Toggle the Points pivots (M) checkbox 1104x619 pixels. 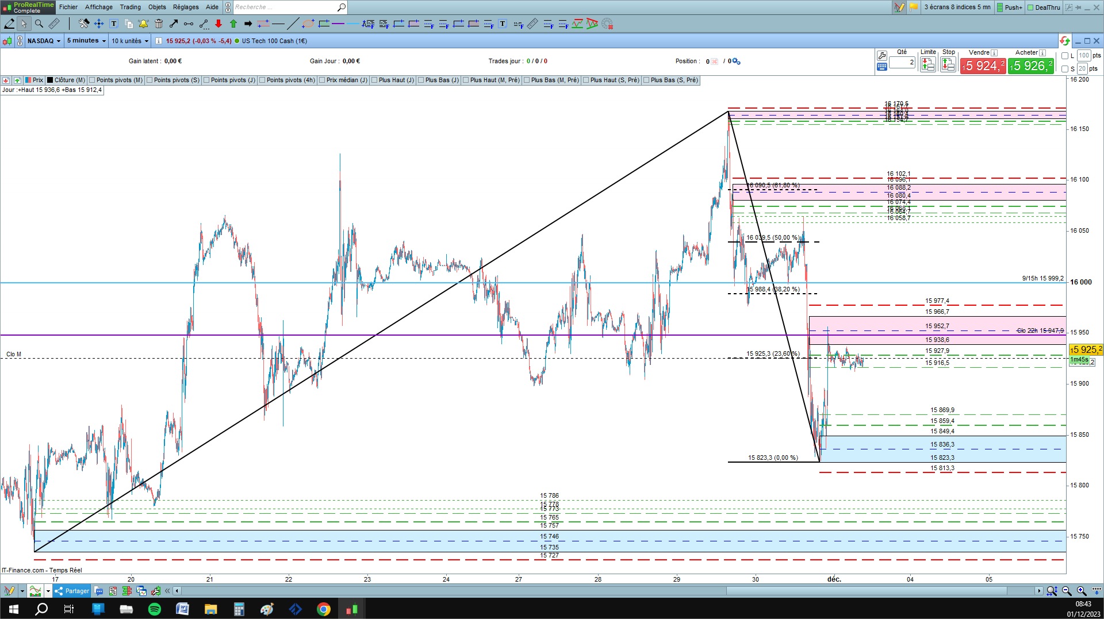(93, 80)
